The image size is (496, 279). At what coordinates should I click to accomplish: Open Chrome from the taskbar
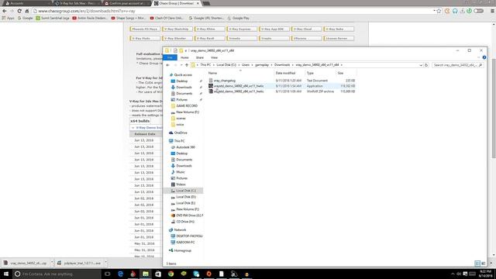tap(170, 274)
